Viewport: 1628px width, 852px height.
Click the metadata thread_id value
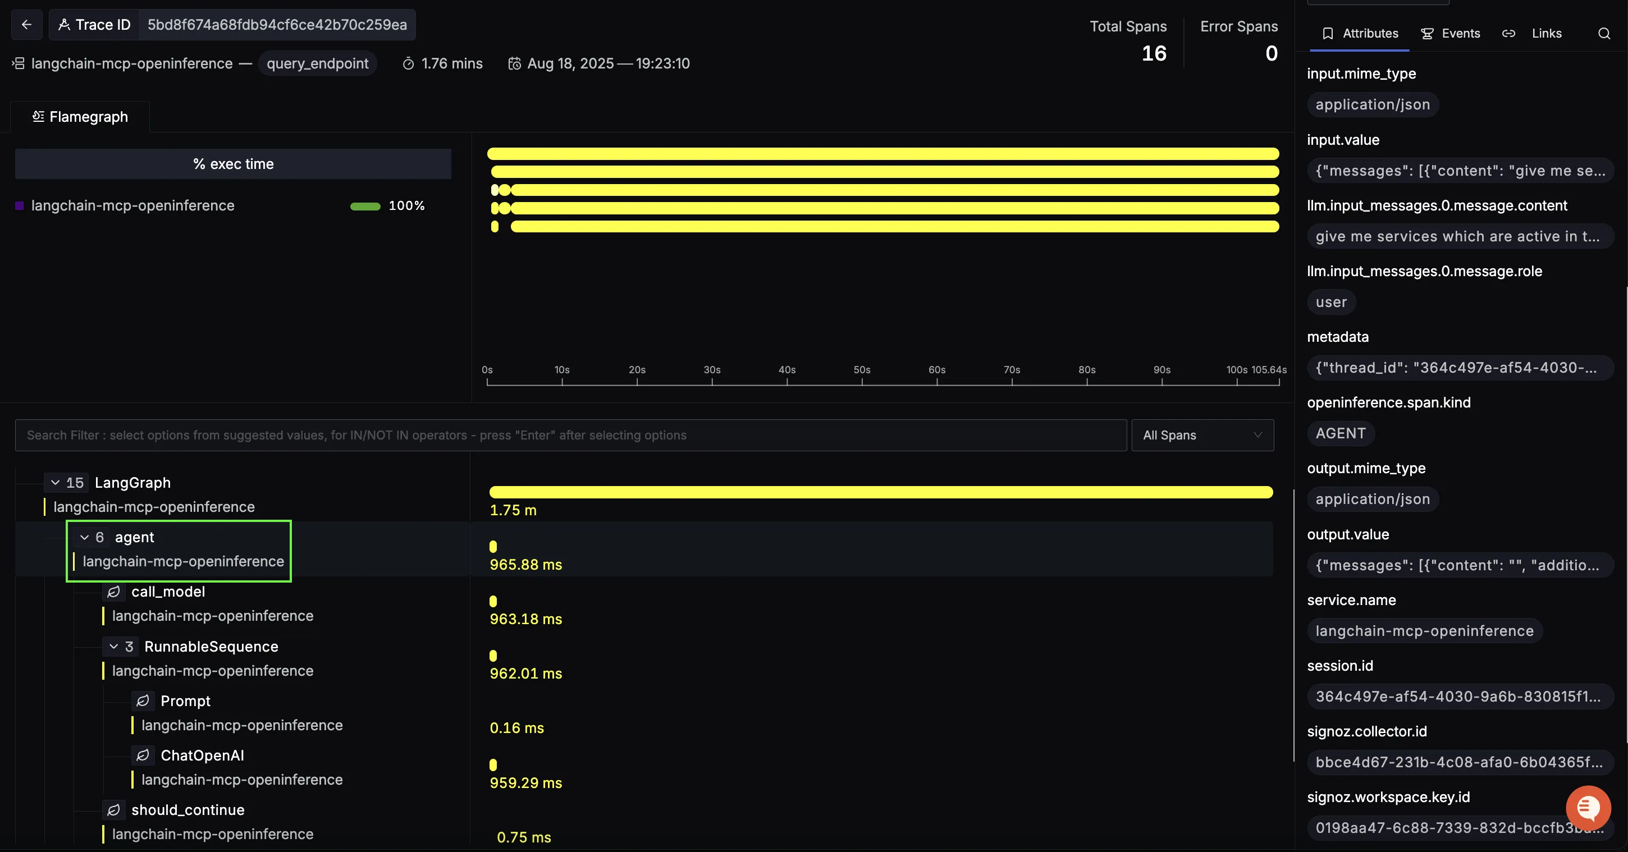point(1460,367)
